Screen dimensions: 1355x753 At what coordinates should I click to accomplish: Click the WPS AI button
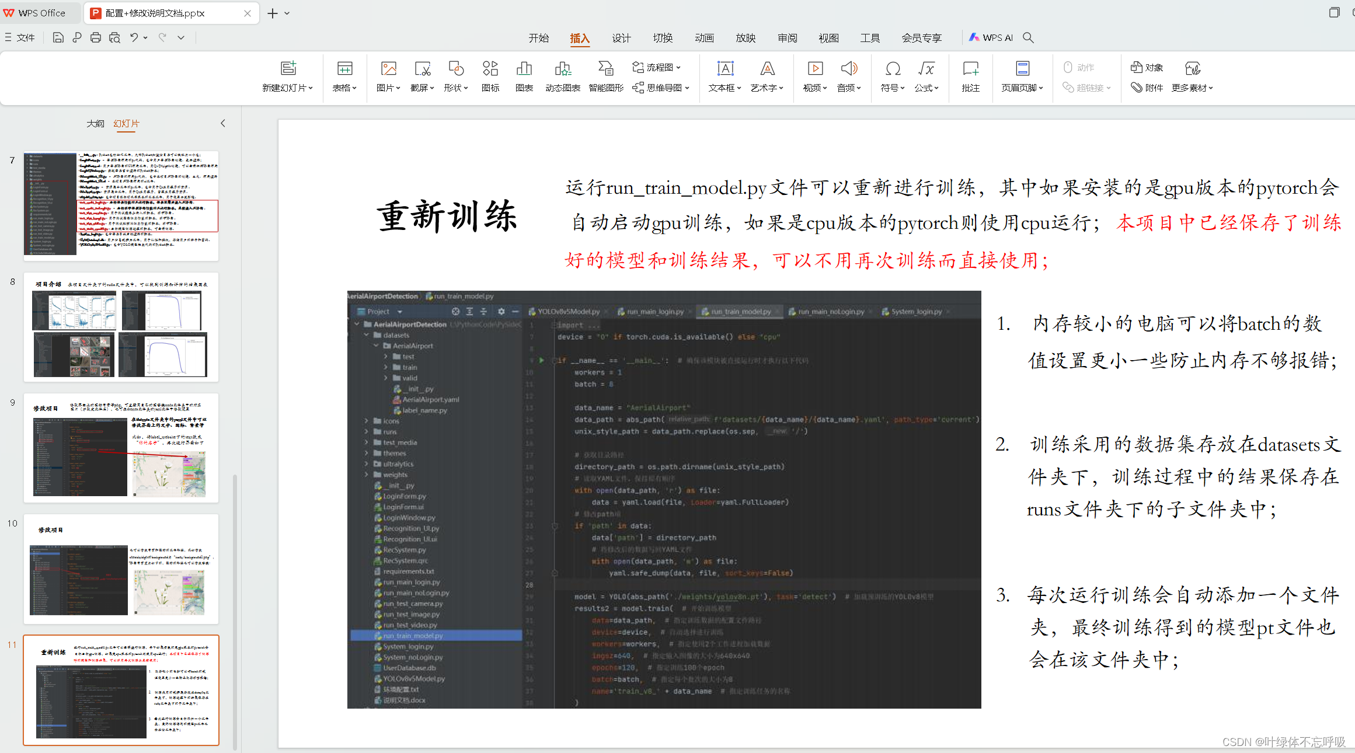[x=991, y=38]
